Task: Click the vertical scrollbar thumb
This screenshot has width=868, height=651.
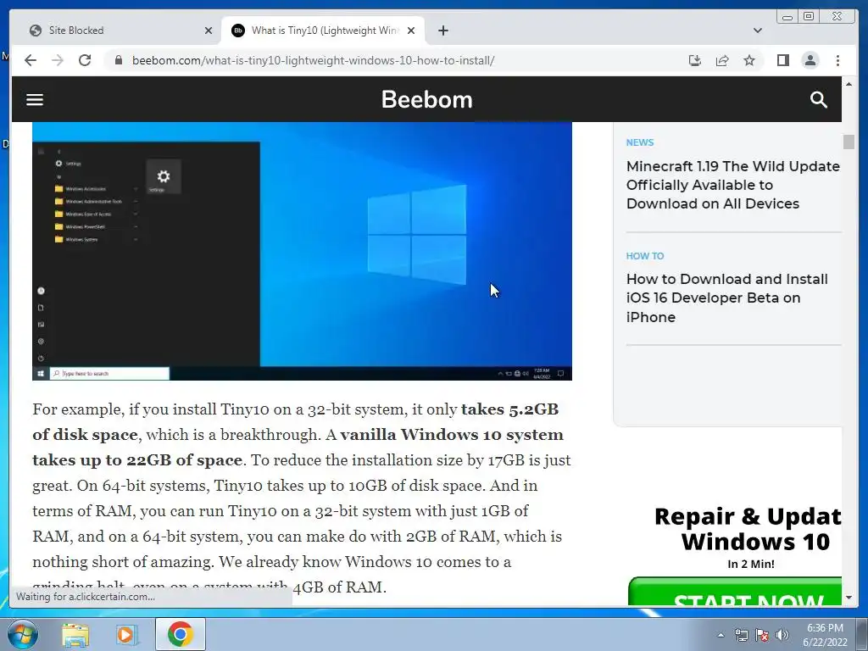Action: [x=849, y=142]
